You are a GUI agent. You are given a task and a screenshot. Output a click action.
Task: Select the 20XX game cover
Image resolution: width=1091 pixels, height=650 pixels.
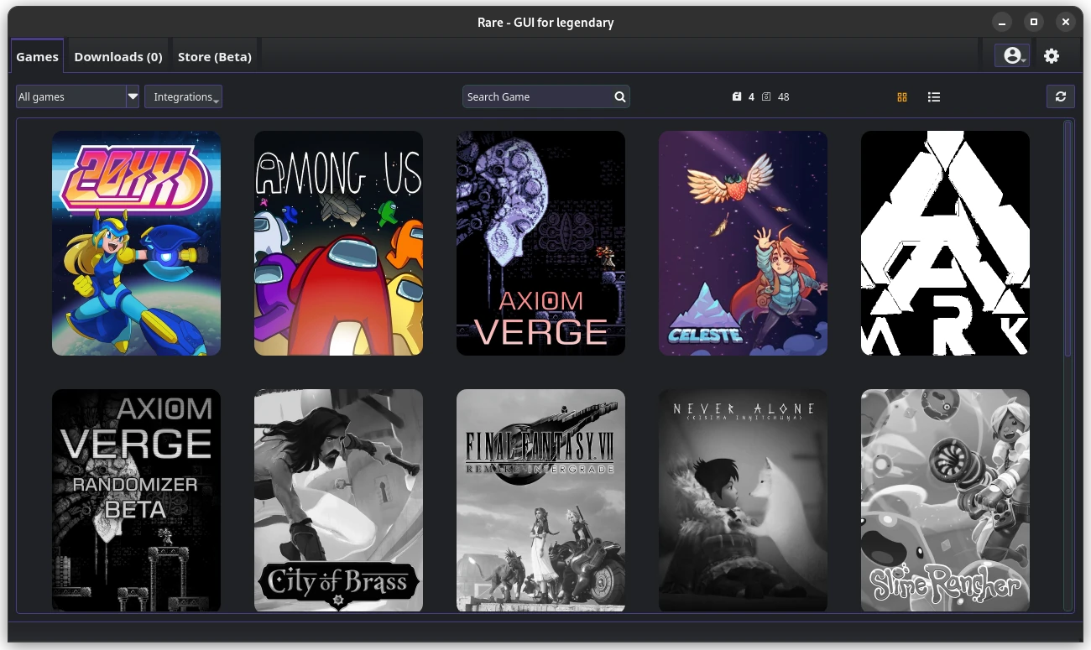pos(136,243)
